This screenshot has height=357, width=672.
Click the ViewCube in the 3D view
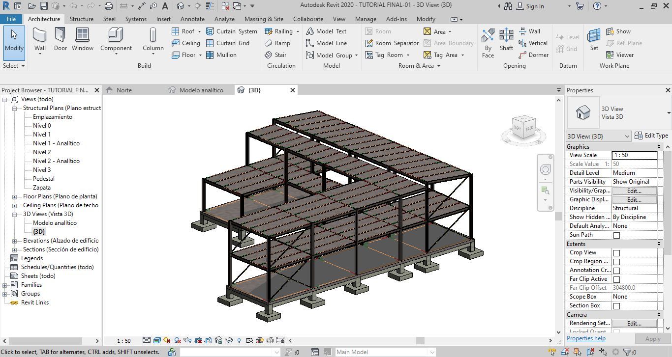pyautogui.click(x=523, y=128)
